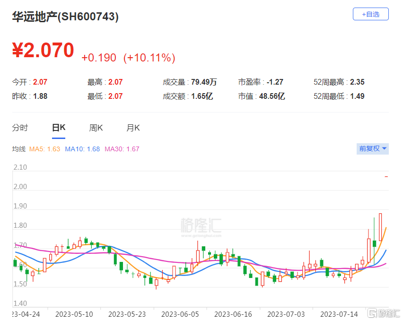Click the 2.10 price axis label
Viewport: 403px width, 321px height.
pos(20,167)
